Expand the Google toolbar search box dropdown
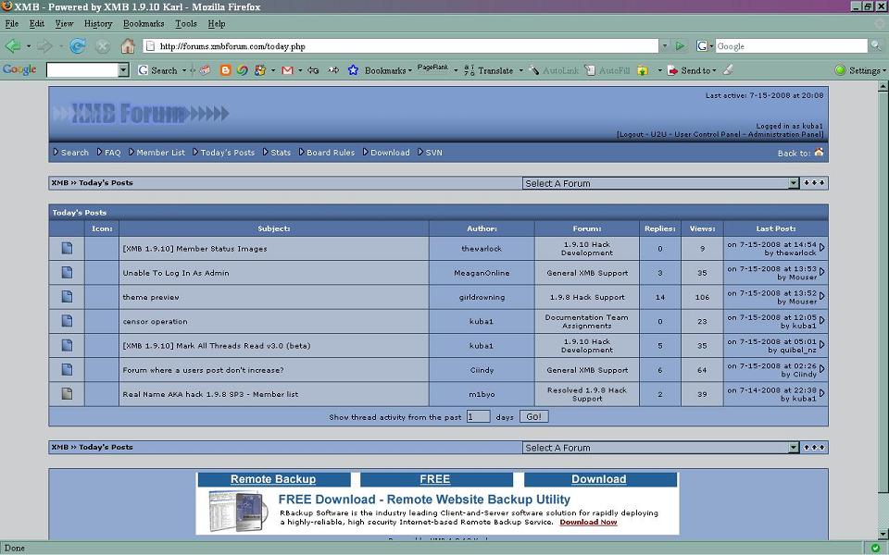The height and width of the screenshot is (555, 889). coord(123,70)
